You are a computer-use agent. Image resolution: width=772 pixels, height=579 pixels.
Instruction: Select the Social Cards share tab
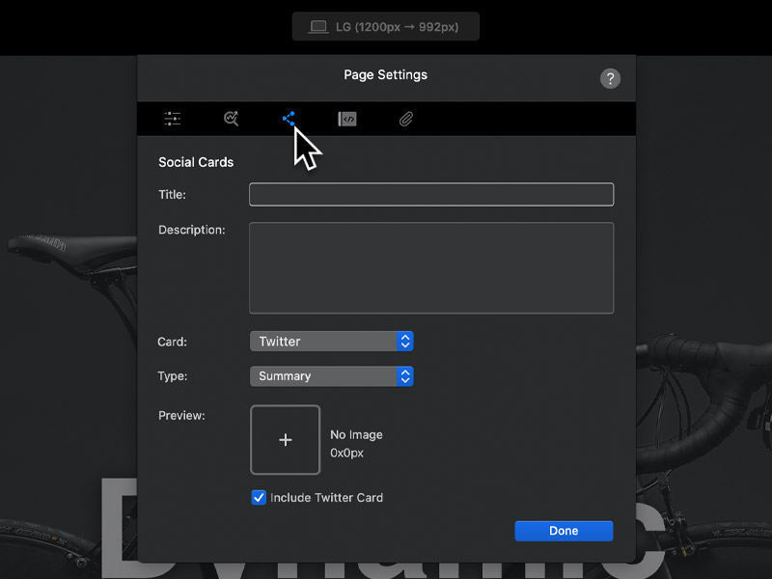point(289,119)
